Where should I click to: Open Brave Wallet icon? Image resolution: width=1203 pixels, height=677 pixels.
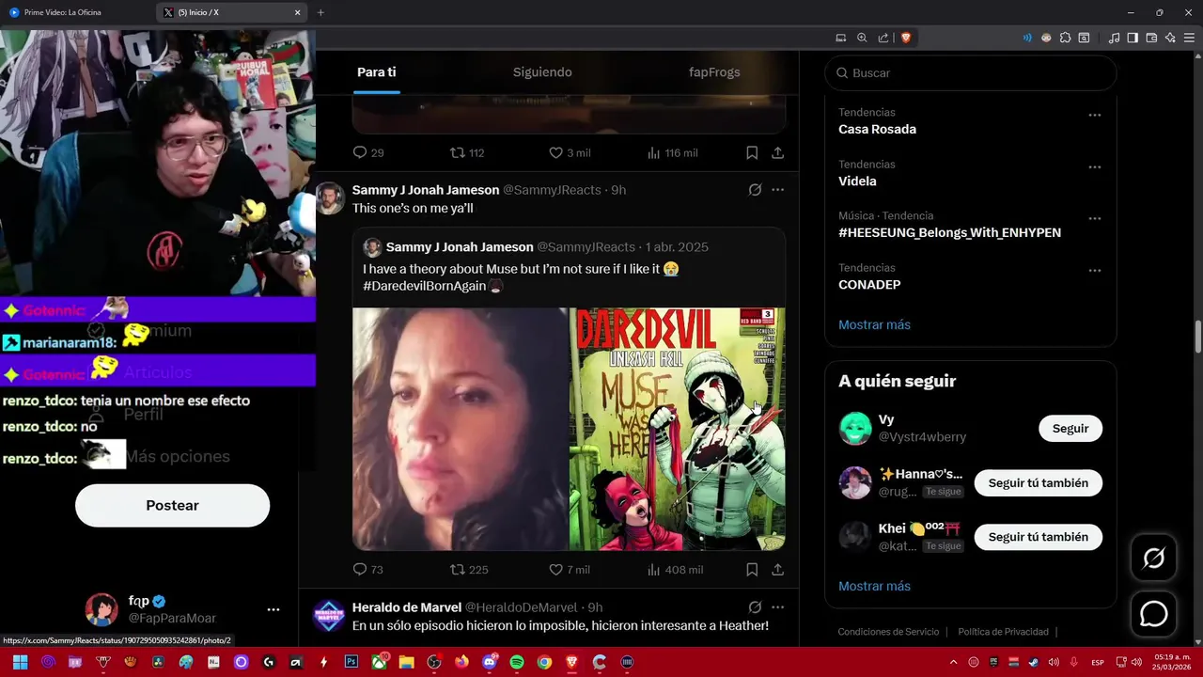point(1151,38)
